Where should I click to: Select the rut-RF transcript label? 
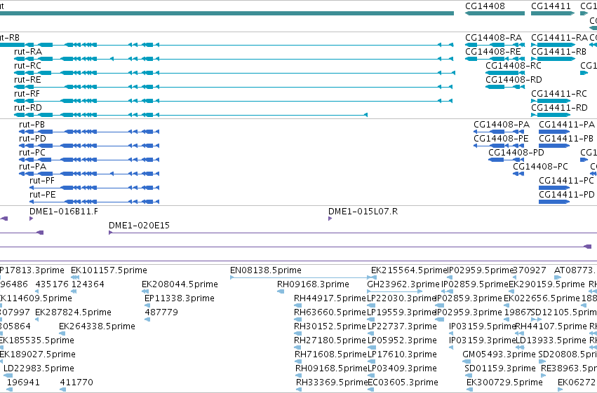(x=27, y=94)
